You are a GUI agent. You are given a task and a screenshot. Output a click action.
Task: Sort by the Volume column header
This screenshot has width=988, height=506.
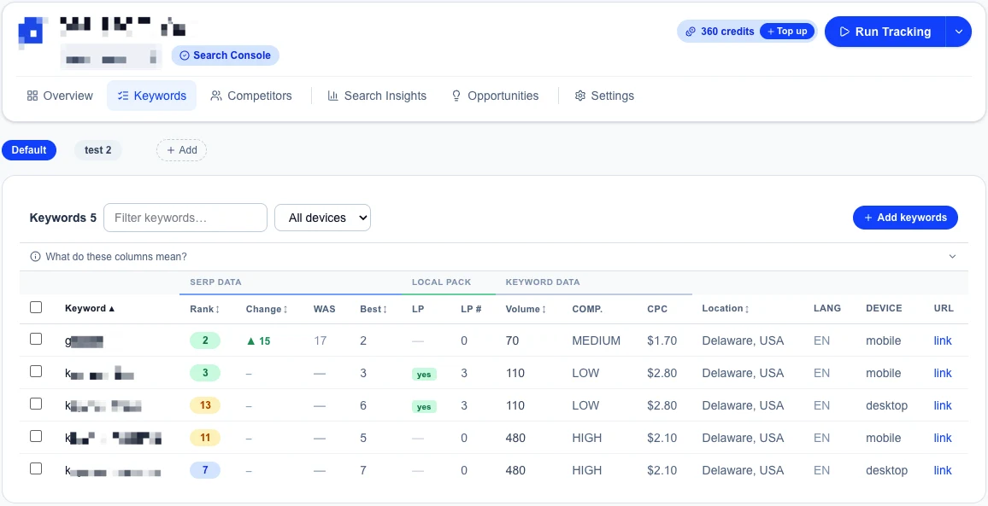coord(526,309)
